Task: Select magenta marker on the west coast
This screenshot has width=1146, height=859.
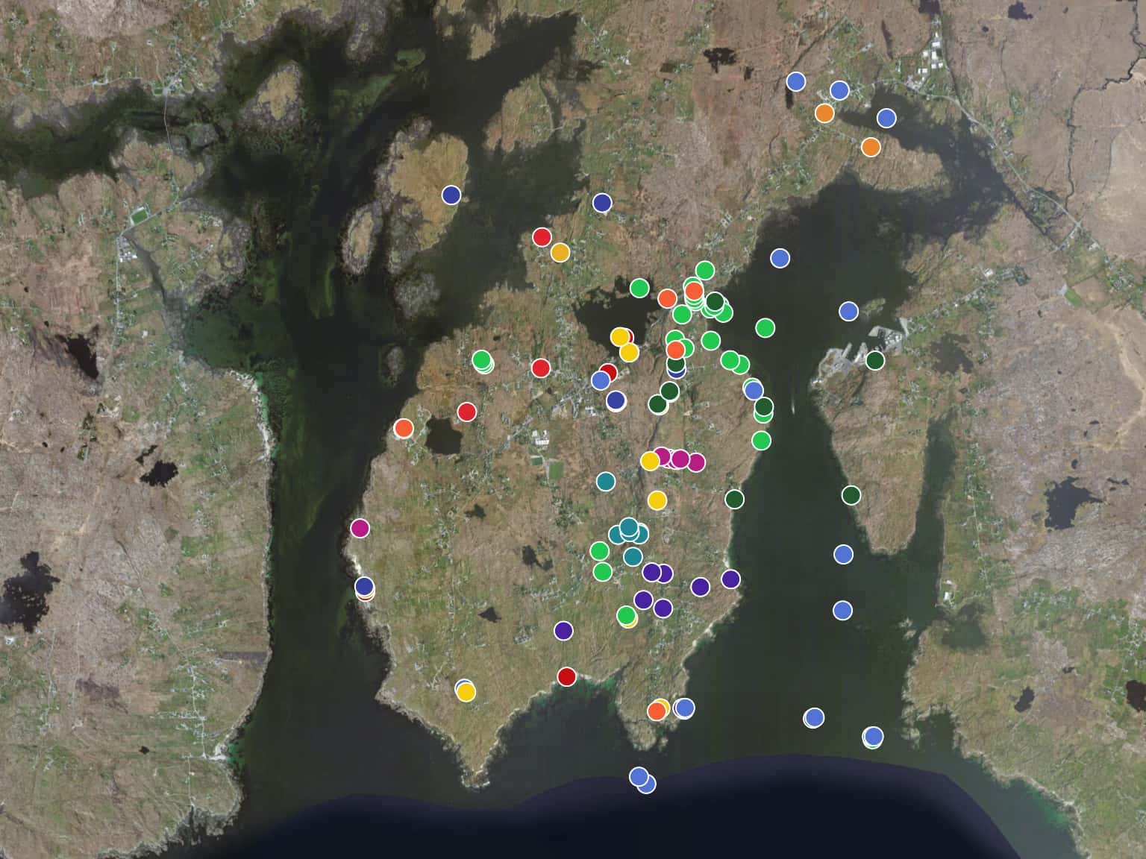Action: pos(360,528)
